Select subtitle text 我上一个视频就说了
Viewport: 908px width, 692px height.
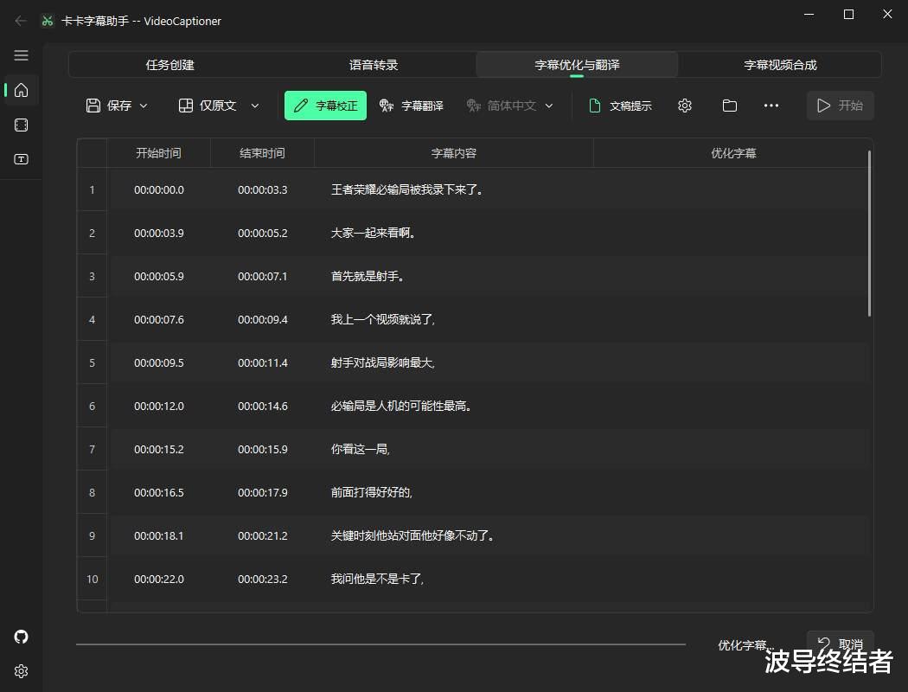[x=383, y=320]
